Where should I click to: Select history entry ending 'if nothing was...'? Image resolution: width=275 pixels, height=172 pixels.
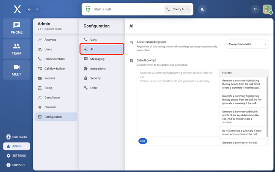pyautogui.click(x=243, y=84)
